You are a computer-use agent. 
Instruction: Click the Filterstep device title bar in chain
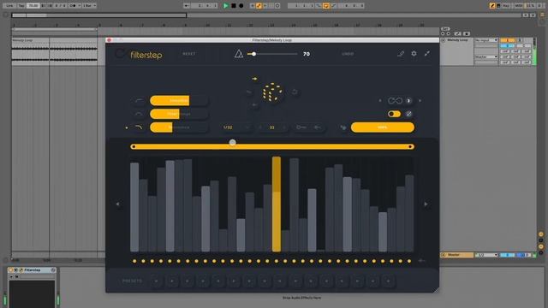[33, 270]
